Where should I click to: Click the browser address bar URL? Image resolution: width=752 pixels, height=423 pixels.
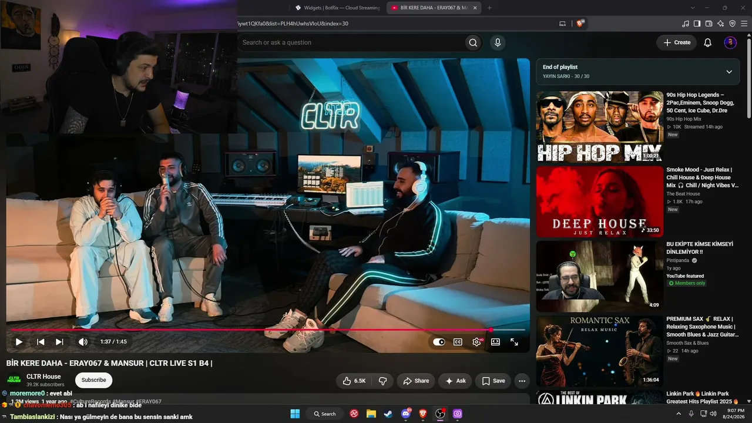click(x=292, y=23)
